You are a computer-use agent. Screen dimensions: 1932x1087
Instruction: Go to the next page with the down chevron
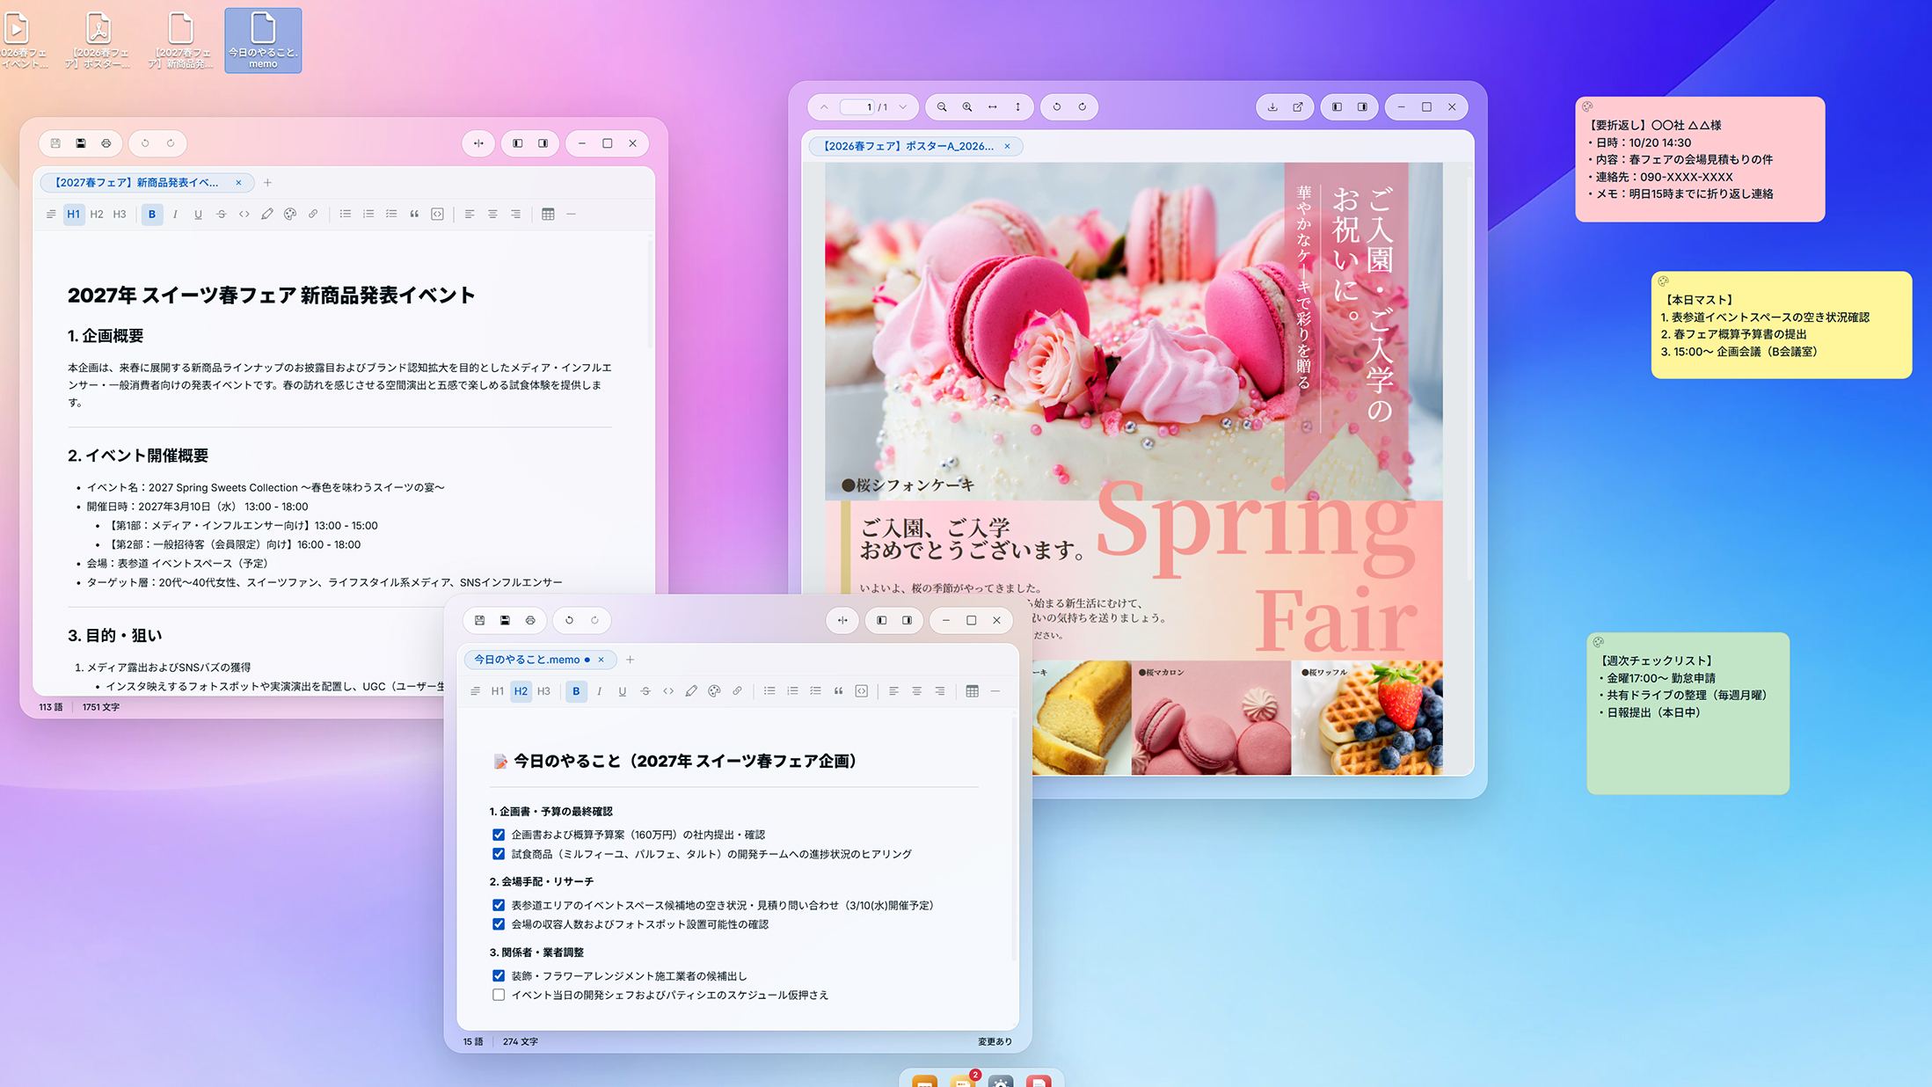[903, 107]
